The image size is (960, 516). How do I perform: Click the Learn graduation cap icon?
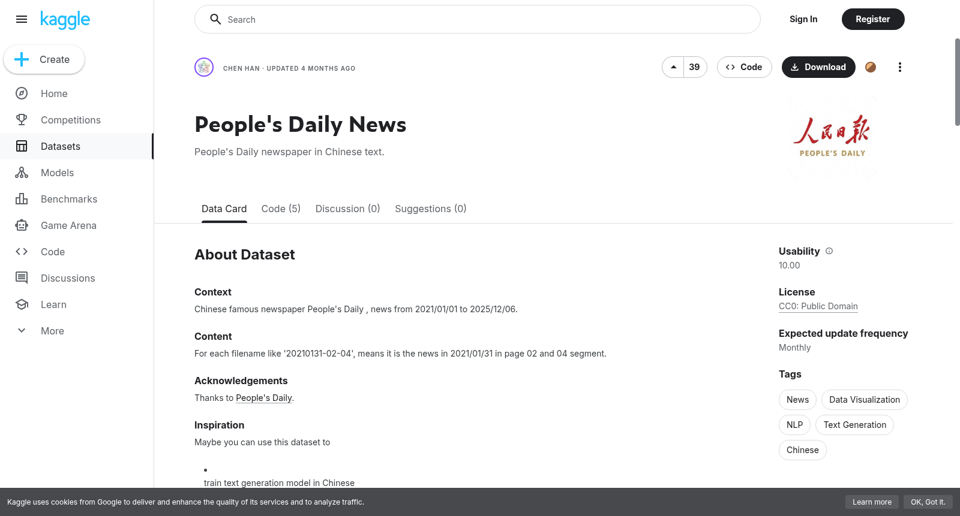(22, 304)
